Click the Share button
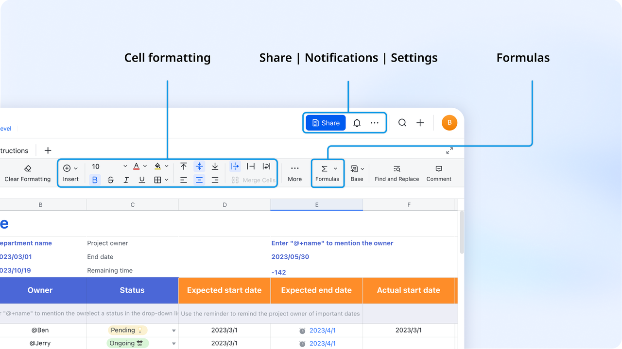The height and width of the screenshot is (349, 622). (325, 122)
